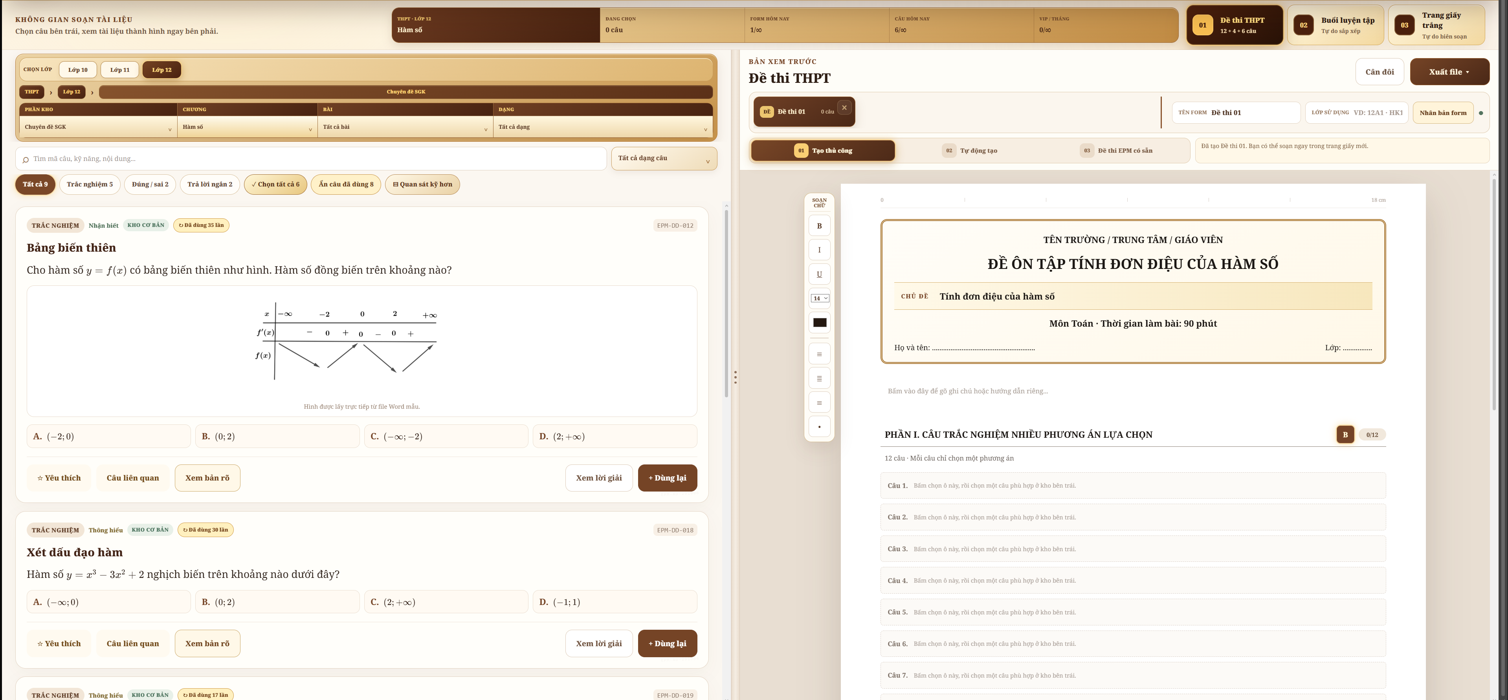This screenshot has height=700, width=1508.
Task: Click the Chuyên đề SGK breadcrumb bar
Action: [406, 92]
